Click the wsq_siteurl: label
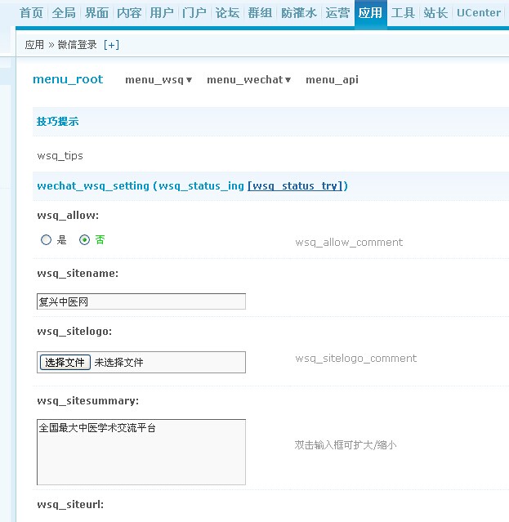This screenshot has height=522, width=509. pos(70,505)
